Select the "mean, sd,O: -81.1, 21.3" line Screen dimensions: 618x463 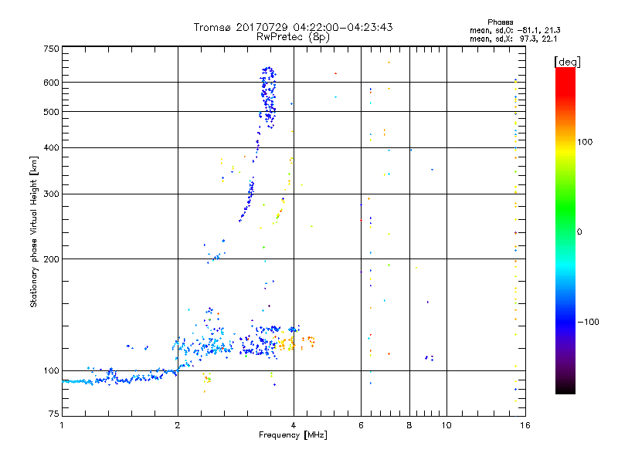tap(514, 30)
